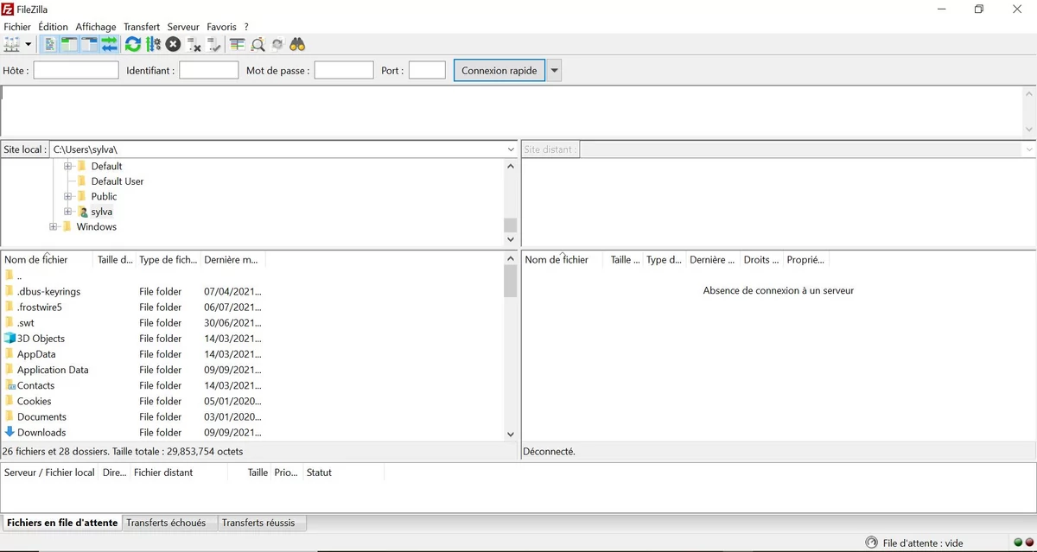Toggle the local directory tree view
Image resolution: width=1037 pixels, height=552 pixels.
(x=69, y=44)
